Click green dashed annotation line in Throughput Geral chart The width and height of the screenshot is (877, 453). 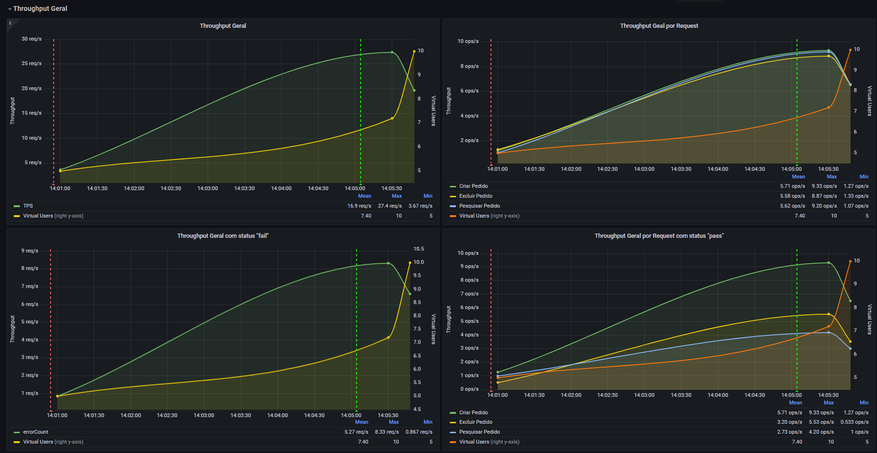click(x=361, y=111)
